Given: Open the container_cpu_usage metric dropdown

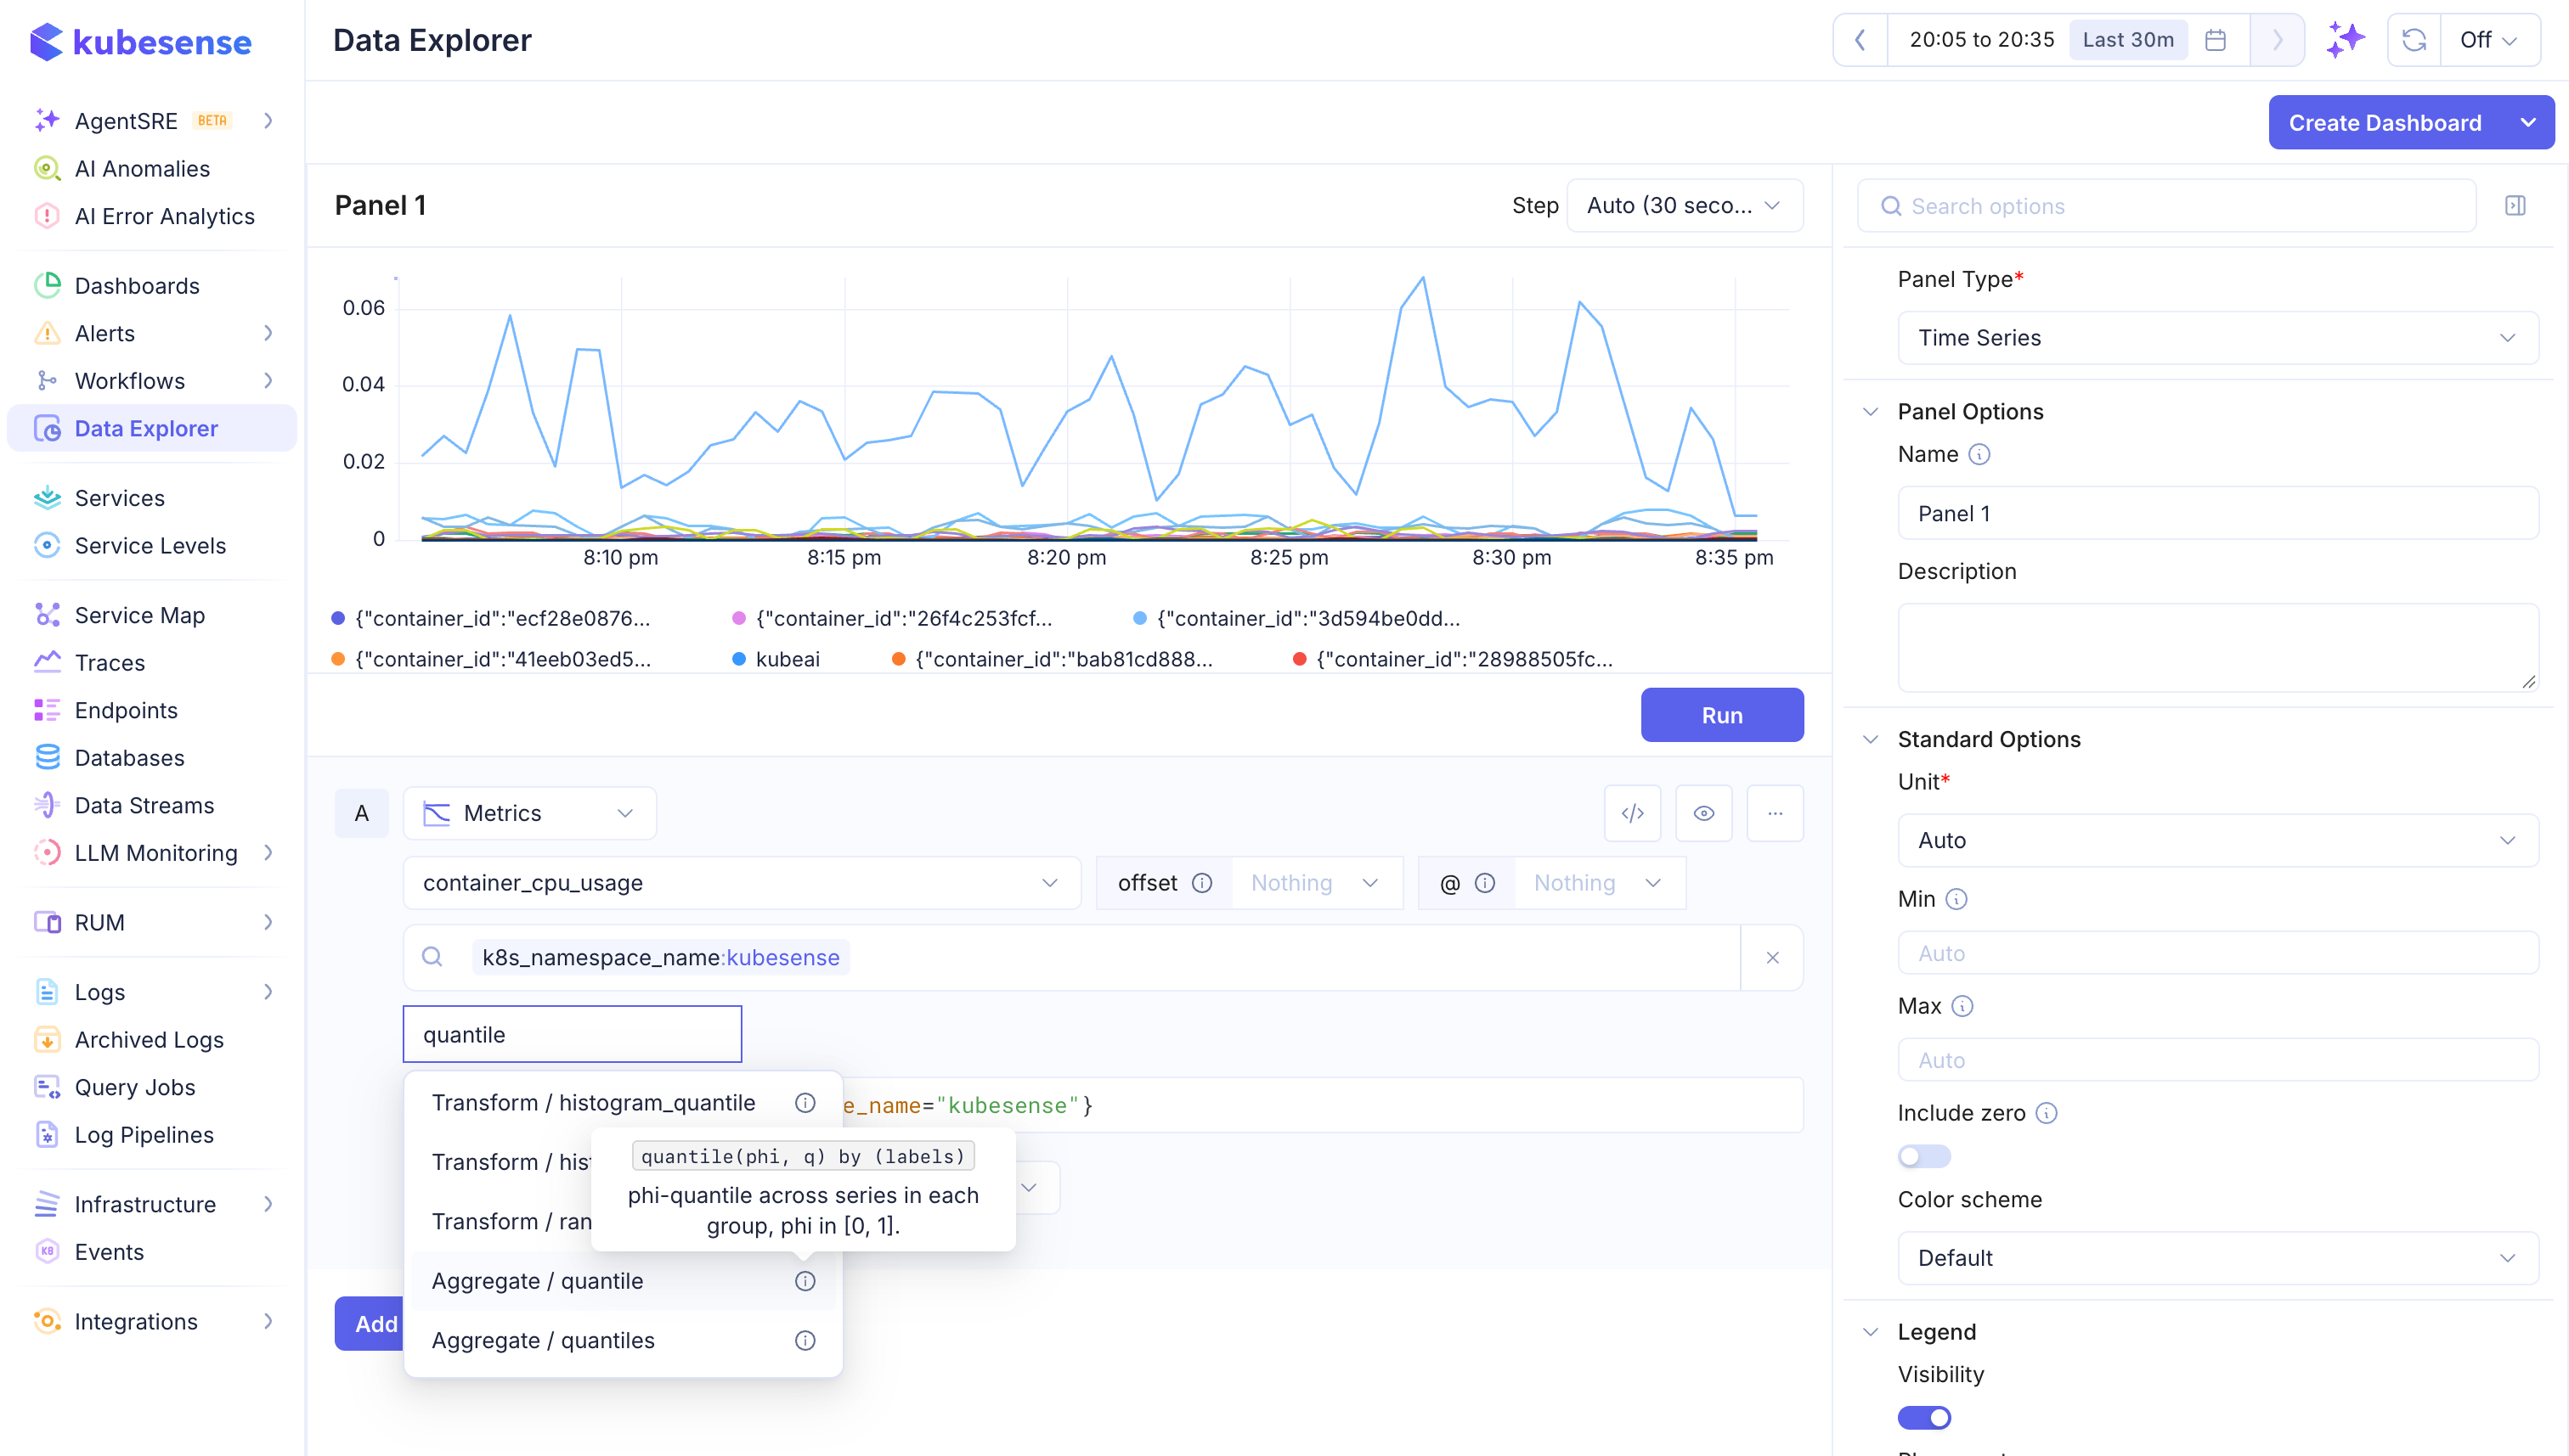Looking at the screenshot, I should 742,883.
